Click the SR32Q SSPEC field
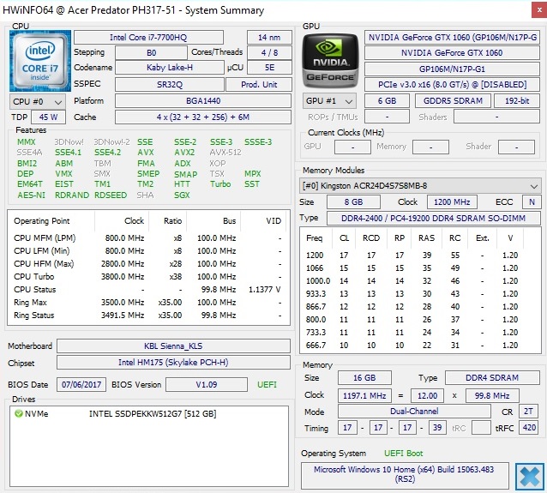Screen dimensions: 547x493 170,84
